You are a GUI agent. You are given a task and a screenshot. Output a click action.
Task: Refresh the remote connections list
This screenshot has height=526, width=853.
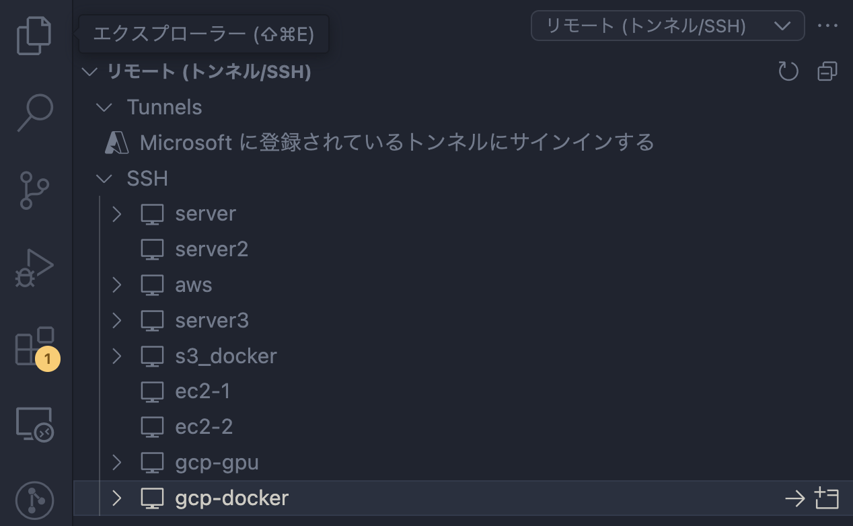(x=788, y=71)
